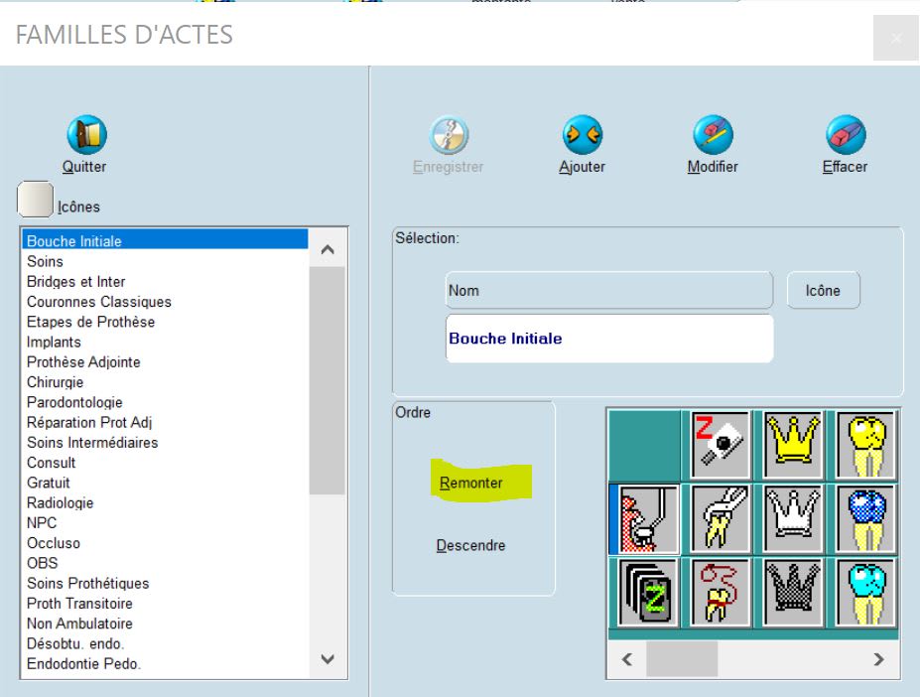Click the Effacer eraser icon
The height and width of the screenshot is (697, 920).
point(845,135)
